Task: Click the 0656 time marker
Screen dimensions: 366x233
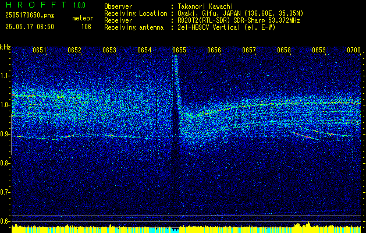Action: point(214,50)
